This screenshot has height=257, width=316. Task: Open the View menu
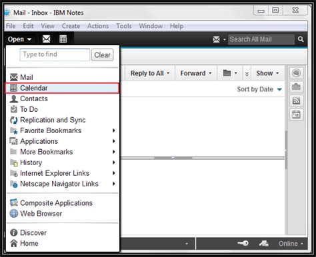coord(47,26)
